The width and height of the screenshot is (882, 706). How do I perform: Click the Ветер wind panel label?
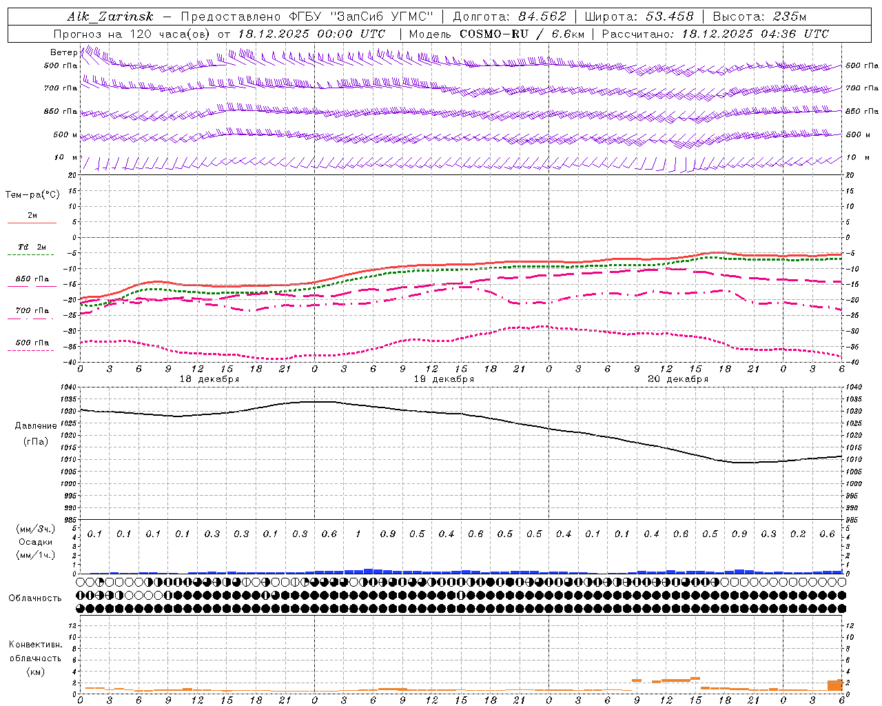pyautogui.click(x=63, y=52)
